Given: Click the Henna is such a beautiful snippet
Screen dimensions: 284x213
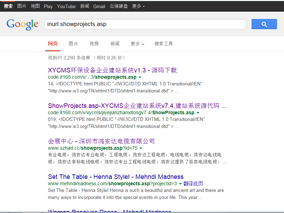Looking at the screenshot, I should tap(136, 194).
